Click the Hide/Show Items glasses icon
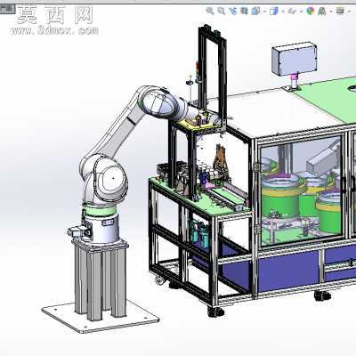356x356 pixels. tap(292, 12)
